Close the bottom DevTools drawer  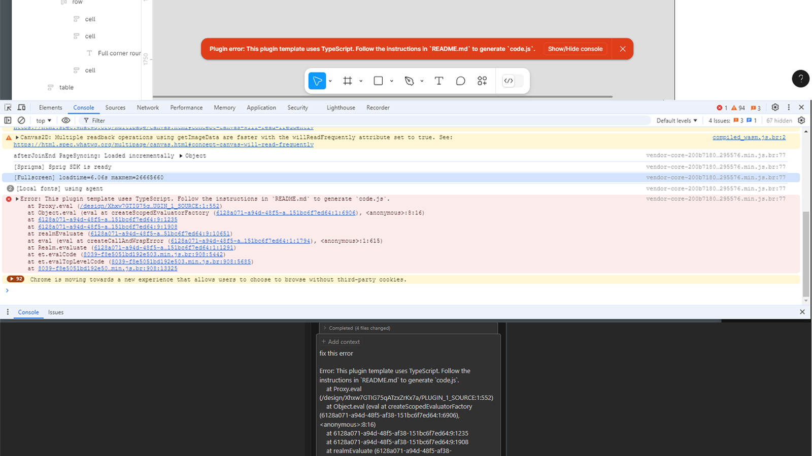[802, 312]
